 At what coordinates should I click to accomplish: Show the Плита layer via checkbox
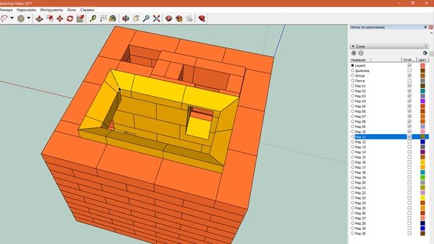click(x=410, y=81)
